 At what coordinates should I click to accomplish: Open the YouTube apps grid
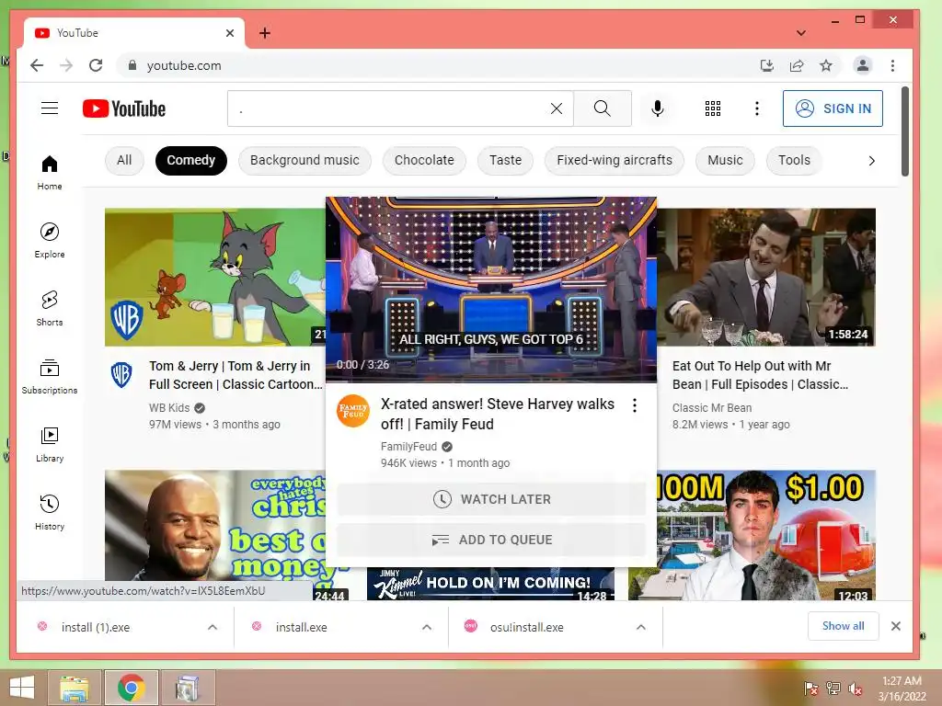pyautogui.click(x=713, y=108)
